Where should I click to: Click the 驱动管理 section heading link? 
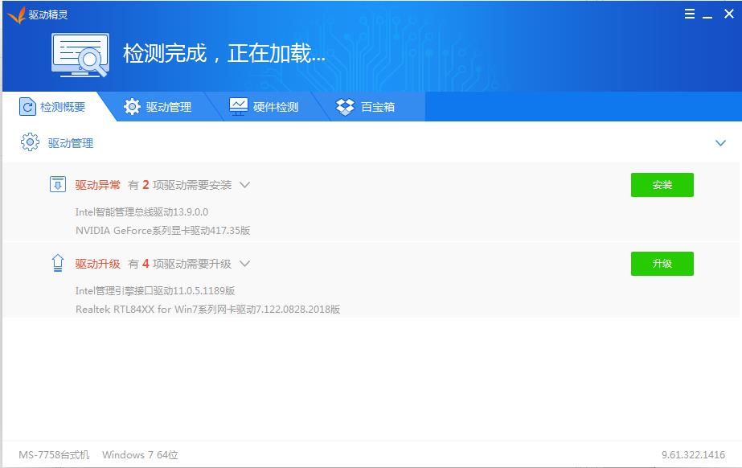[x=71, y=143]
